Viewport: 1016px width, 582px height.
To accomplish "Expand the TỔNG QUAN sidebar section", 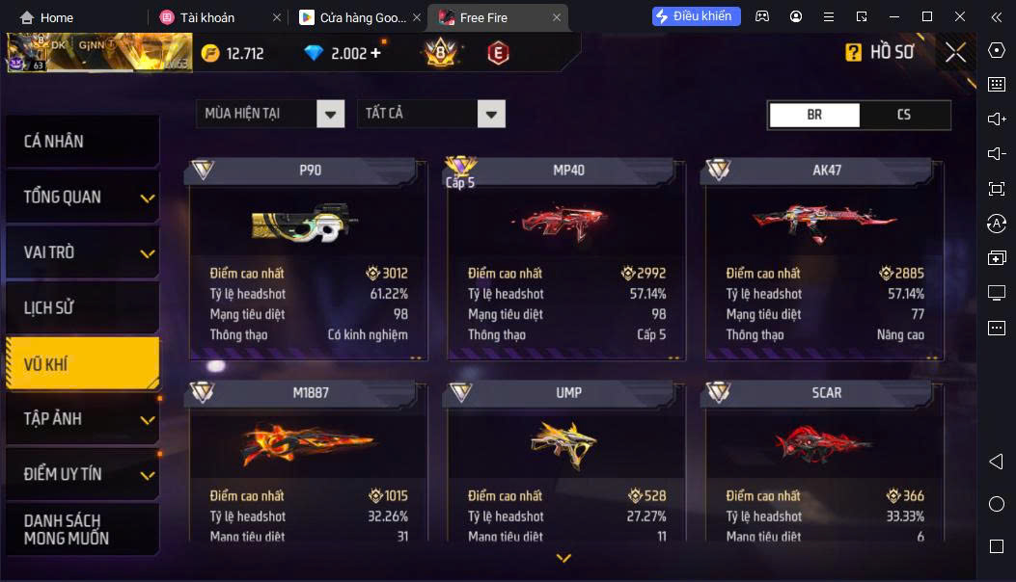I will 82,197.
